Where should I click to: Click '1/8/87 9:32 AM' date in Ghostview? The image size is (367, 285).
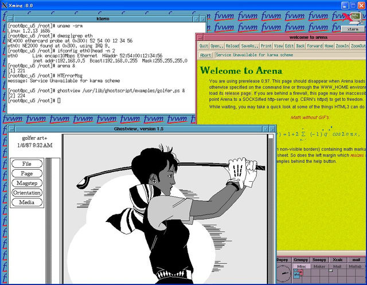[35, 145]
